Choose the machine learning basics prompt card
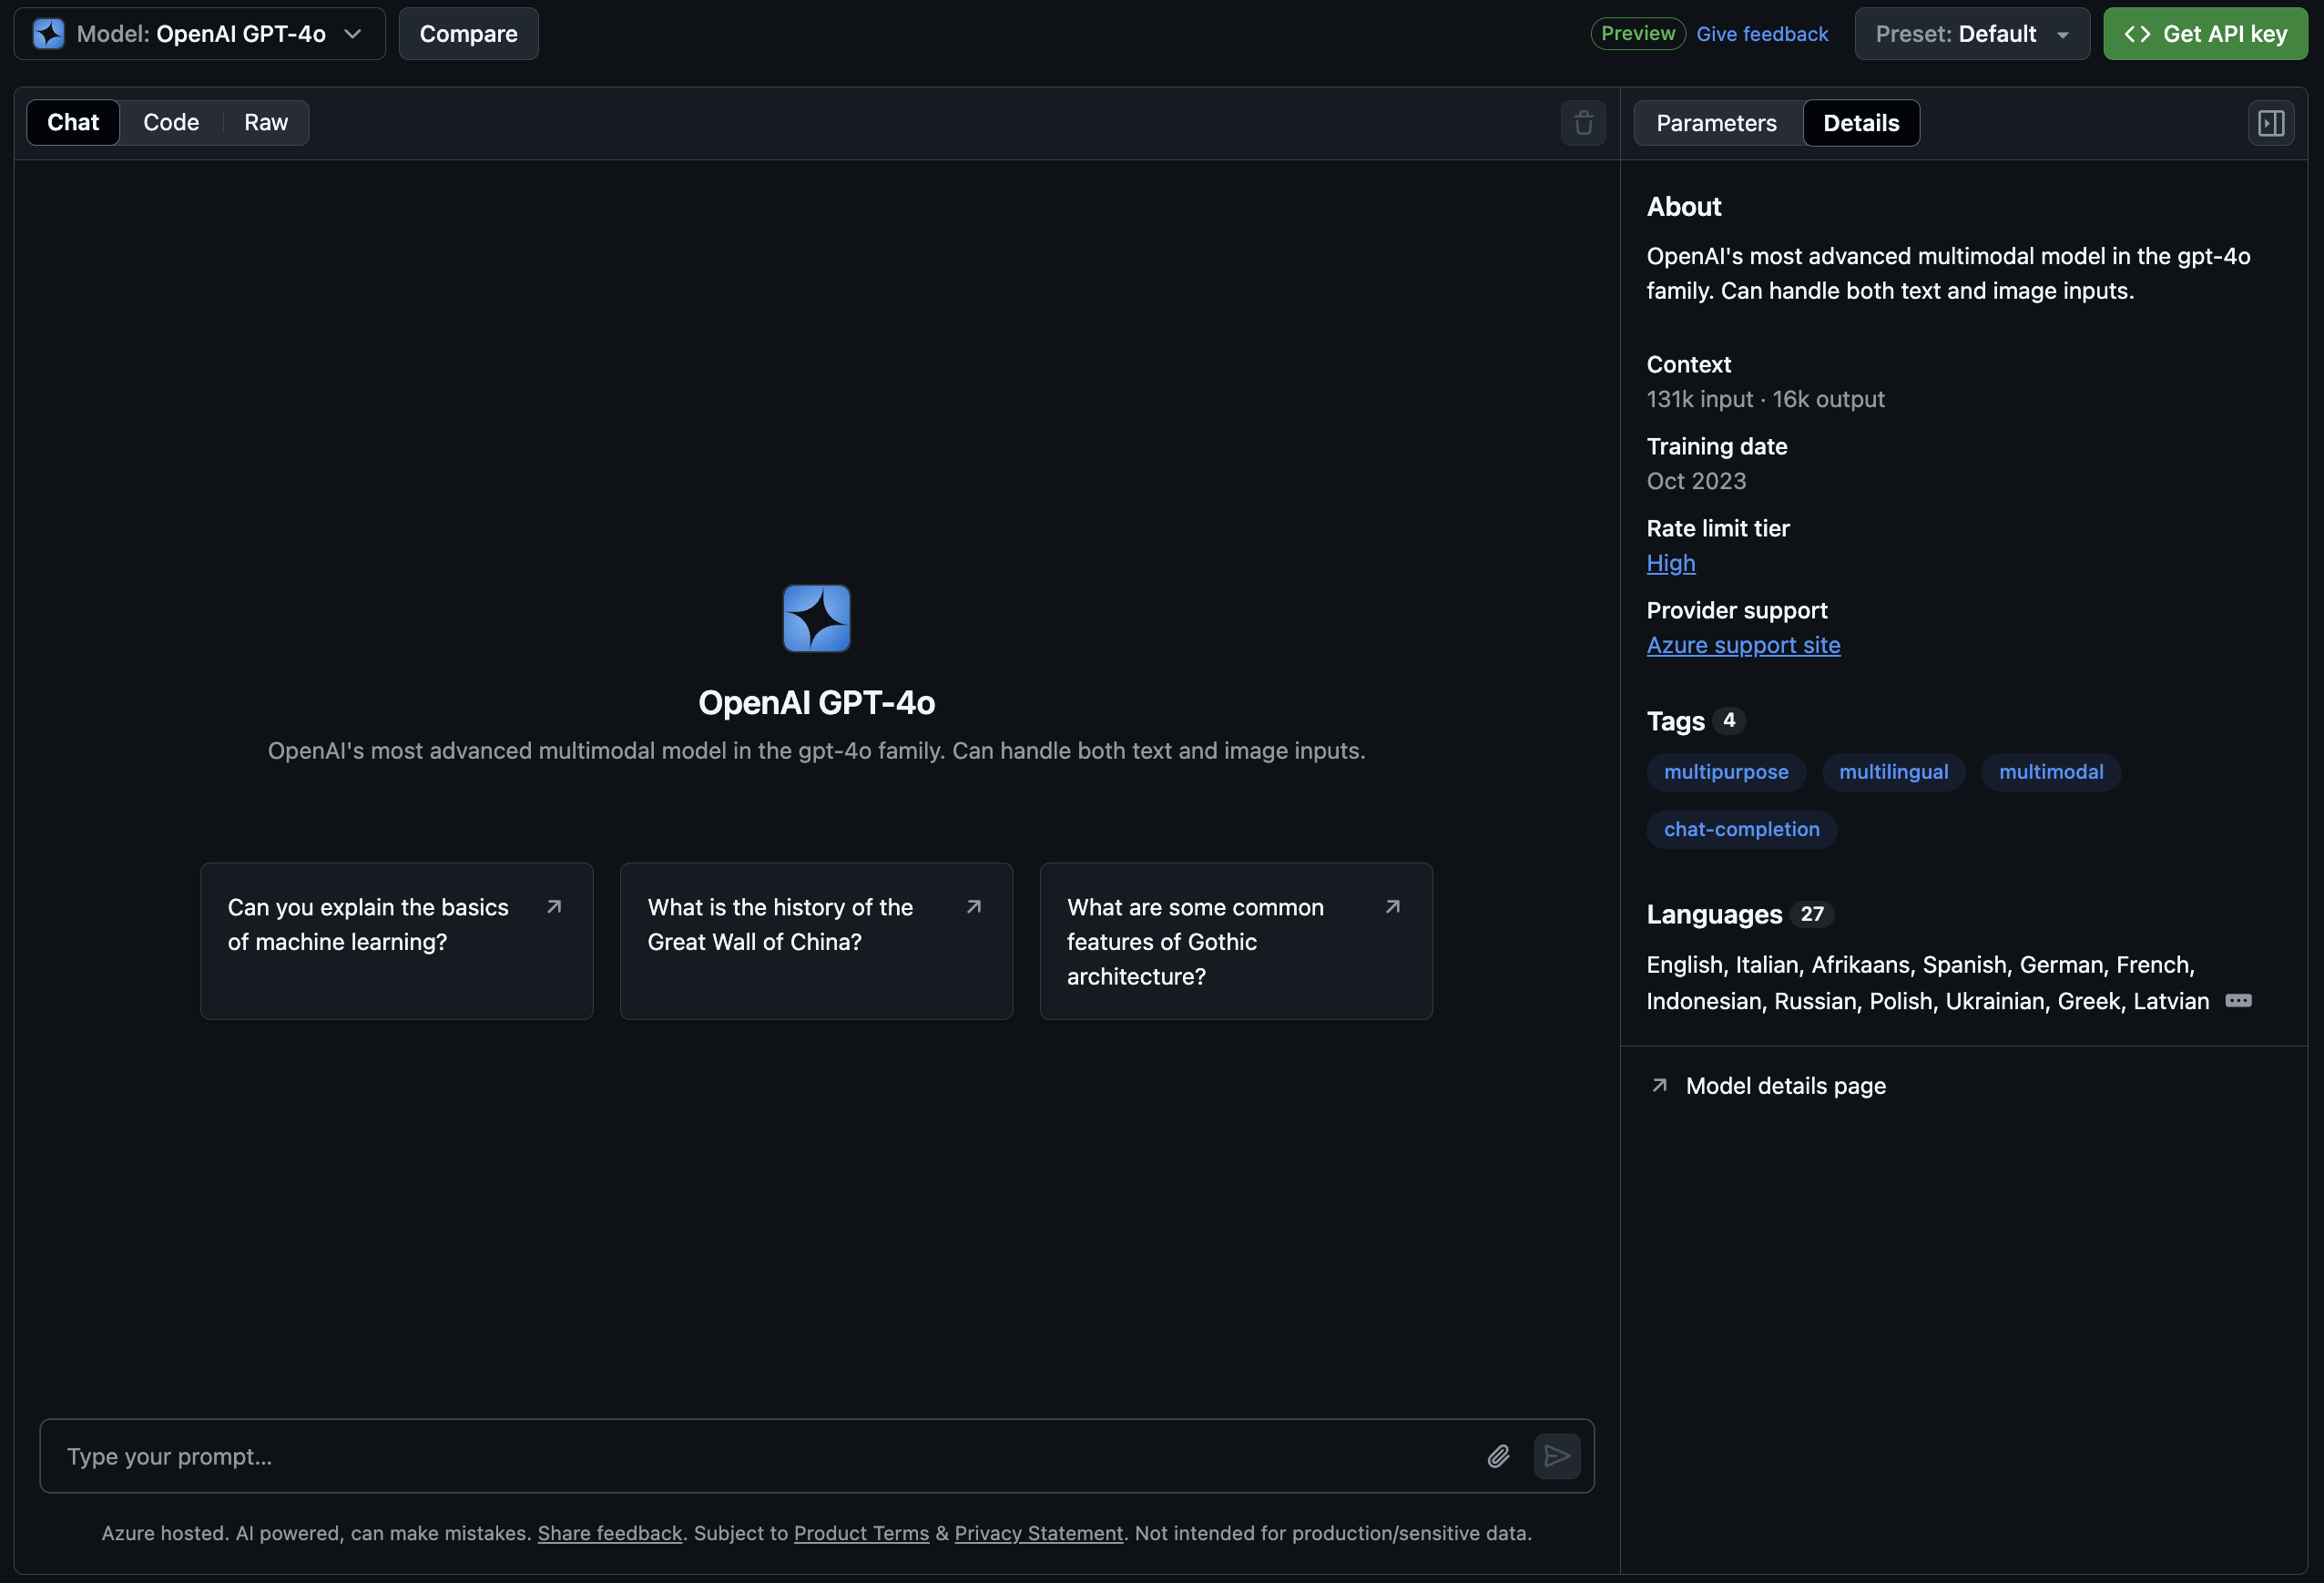Screen dimensions: 2324x1583 pyautogui.click(x=397, y=941)
